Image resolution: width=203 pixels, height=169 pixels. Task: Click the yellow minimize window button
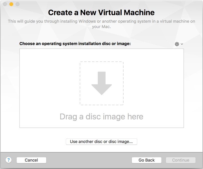[11, 4]
